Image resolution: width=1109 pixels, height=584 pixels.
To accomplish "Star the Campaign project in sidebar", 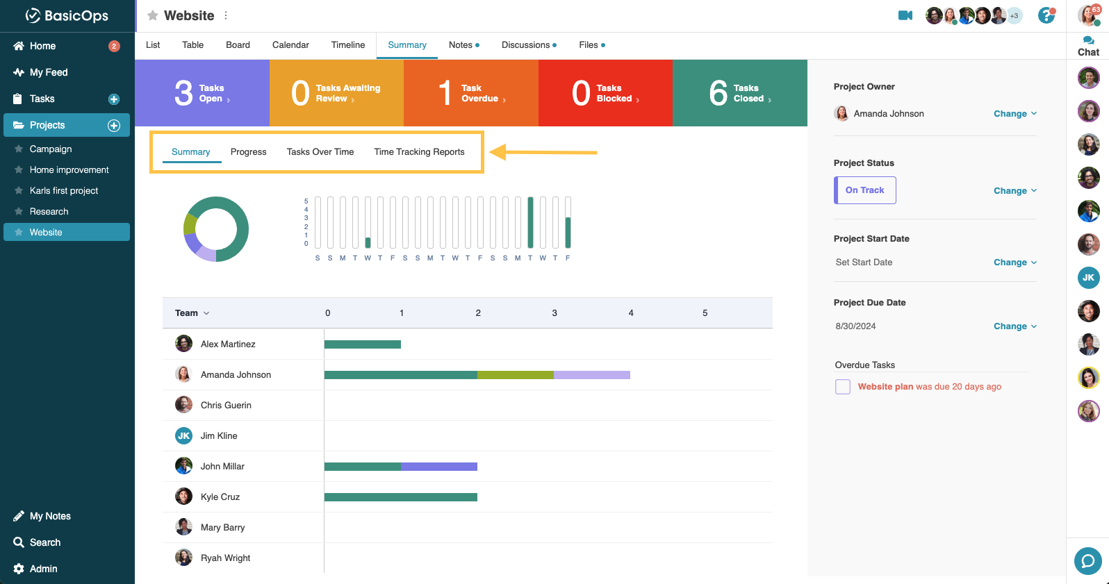I will point(19,149).
